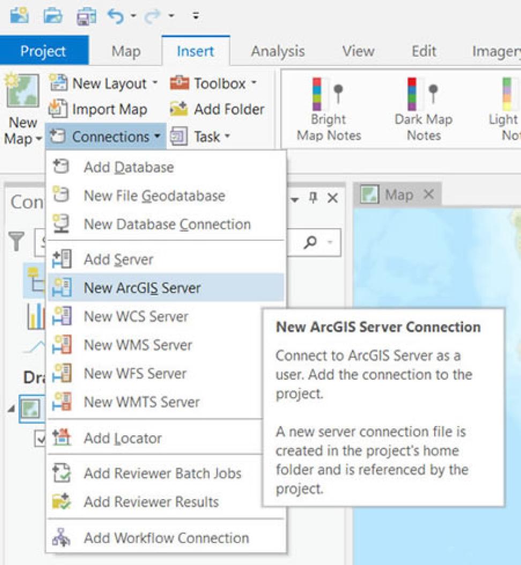Click the New Map icon

pos(23,91)
